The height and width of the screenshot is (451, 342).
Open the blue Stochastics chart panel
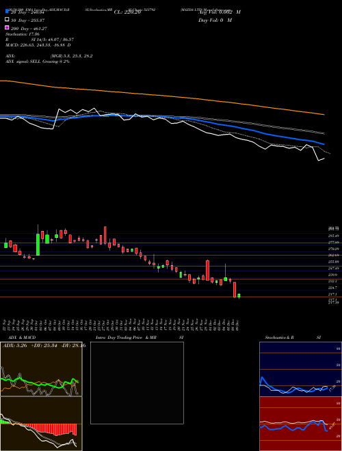tap(300, 369)
